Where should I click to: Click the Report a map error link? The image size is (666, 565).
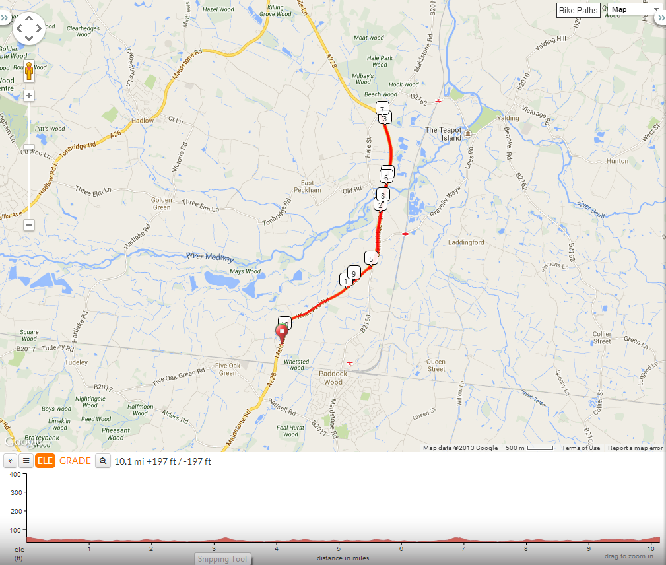coord(635,448)
